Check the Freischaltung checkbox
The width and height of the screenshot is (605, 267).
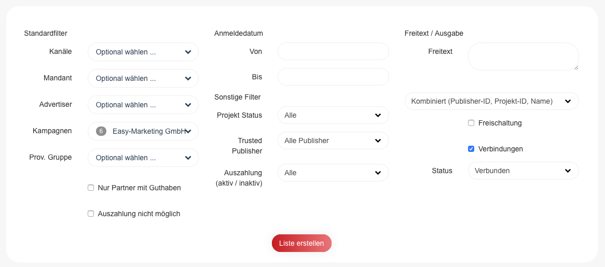471,123
